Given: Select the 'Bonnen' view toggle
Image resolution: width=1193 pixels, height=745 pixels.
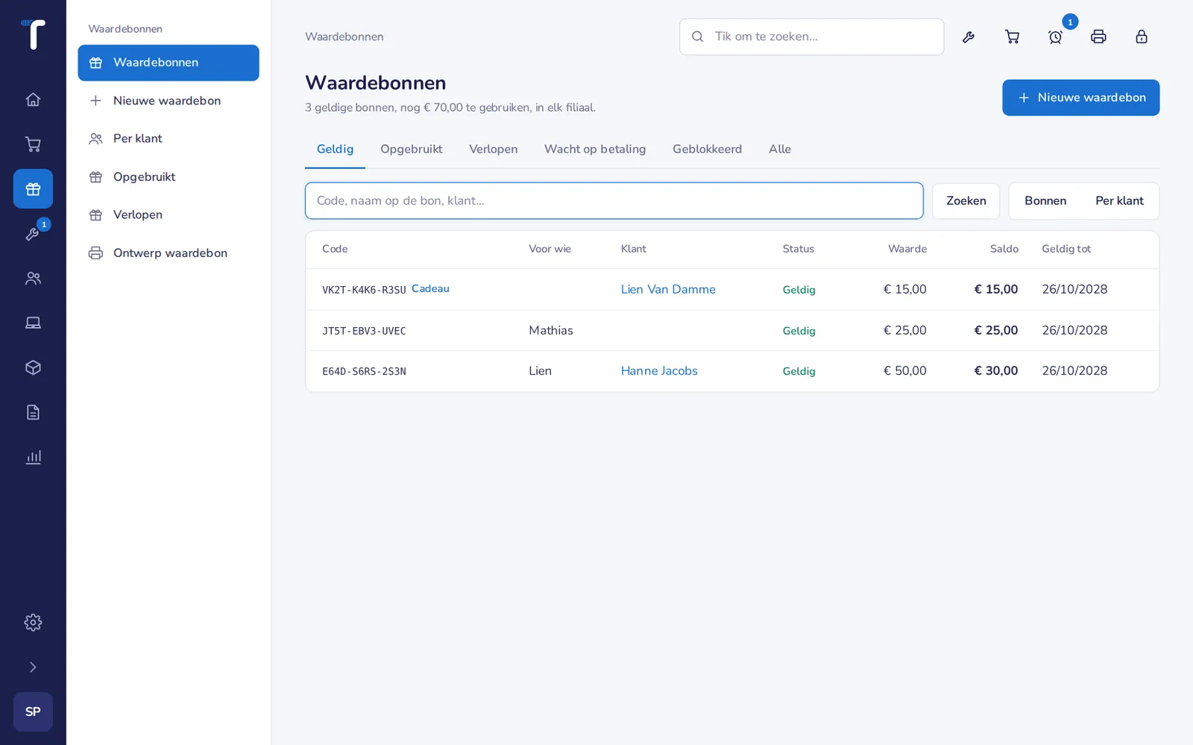Looking at the screenshot, I should click(1045, 200).
